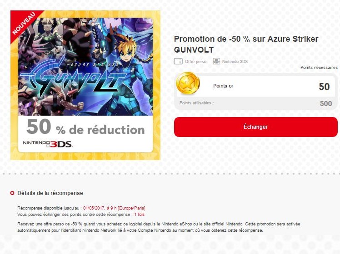Click the red Échanger button
The image size is (340, 254).
(x=255, y=127)
